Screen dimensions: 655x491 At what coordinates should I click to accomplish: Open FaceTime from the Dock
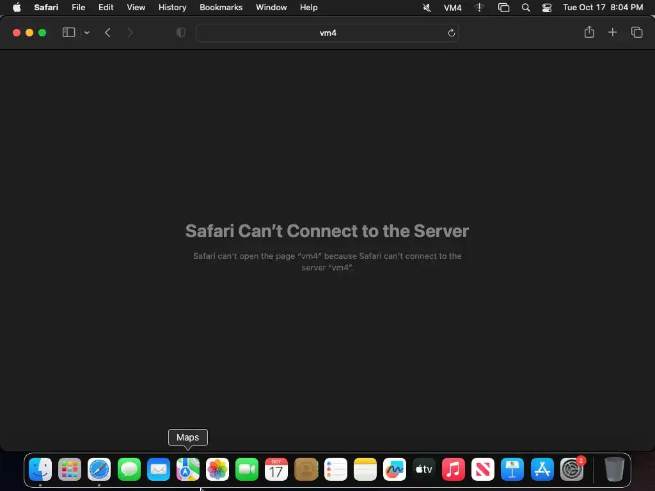coord(247,469)
